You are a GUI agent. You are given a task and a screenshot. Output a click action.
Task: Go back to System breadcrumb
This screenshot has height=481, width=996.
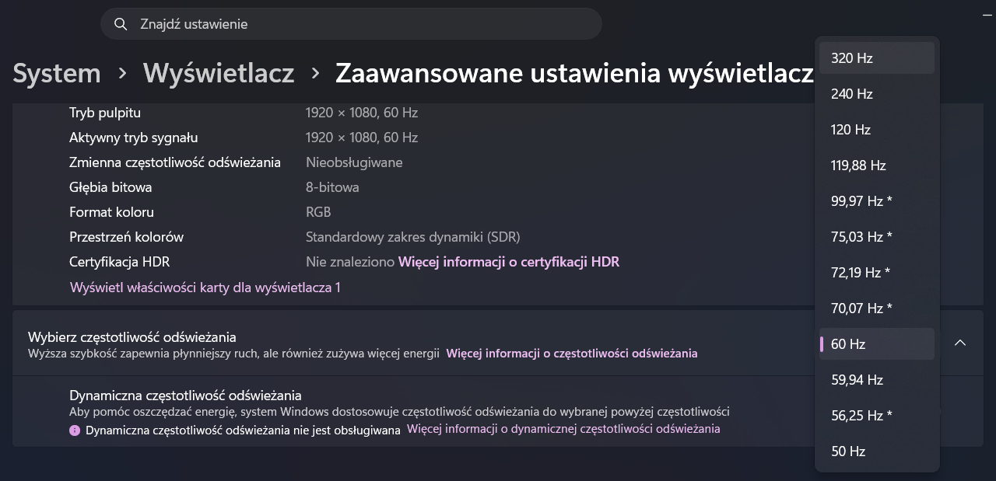[57, 73]
